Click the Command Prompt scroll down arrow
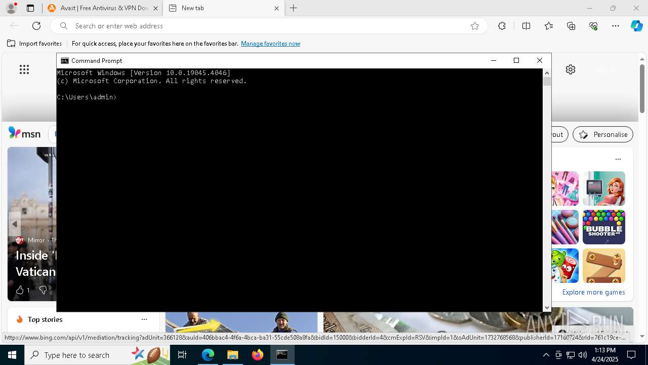Viewport: 648px width, 365px height. [547, 308]
